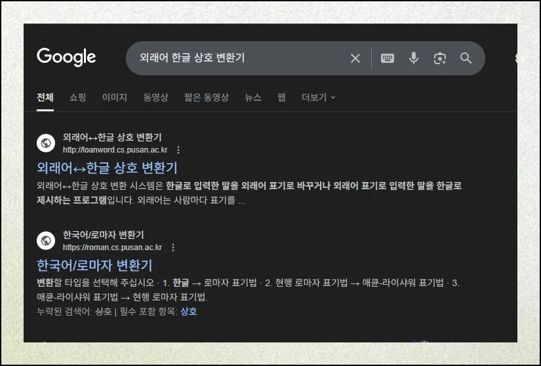Clear the search box with the X icon
This screenshot has width=541, height=366.
pos(355,58)
